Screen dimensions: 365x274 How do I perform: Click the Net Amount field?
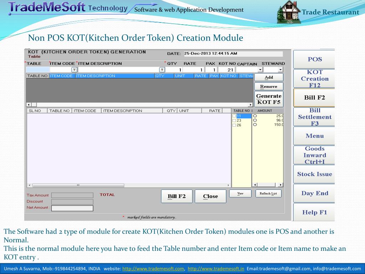click(x=72, y=208)
